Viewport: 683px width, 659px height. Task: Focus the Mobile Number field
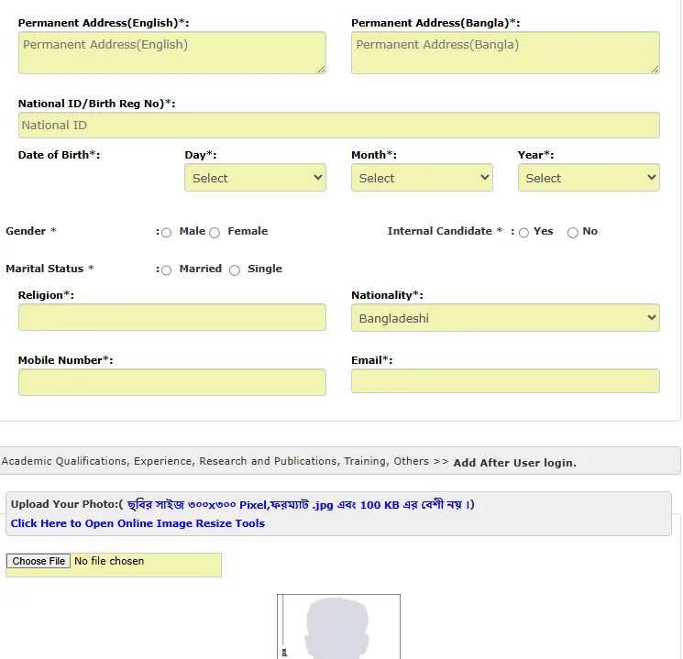(x=171, y=382)
